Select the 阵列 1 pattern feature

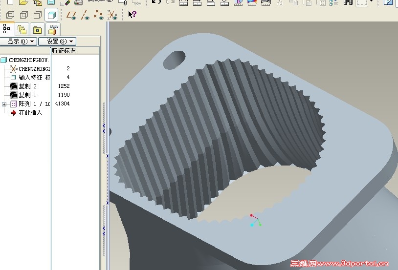pyautogui.click(x=30, y=104)
